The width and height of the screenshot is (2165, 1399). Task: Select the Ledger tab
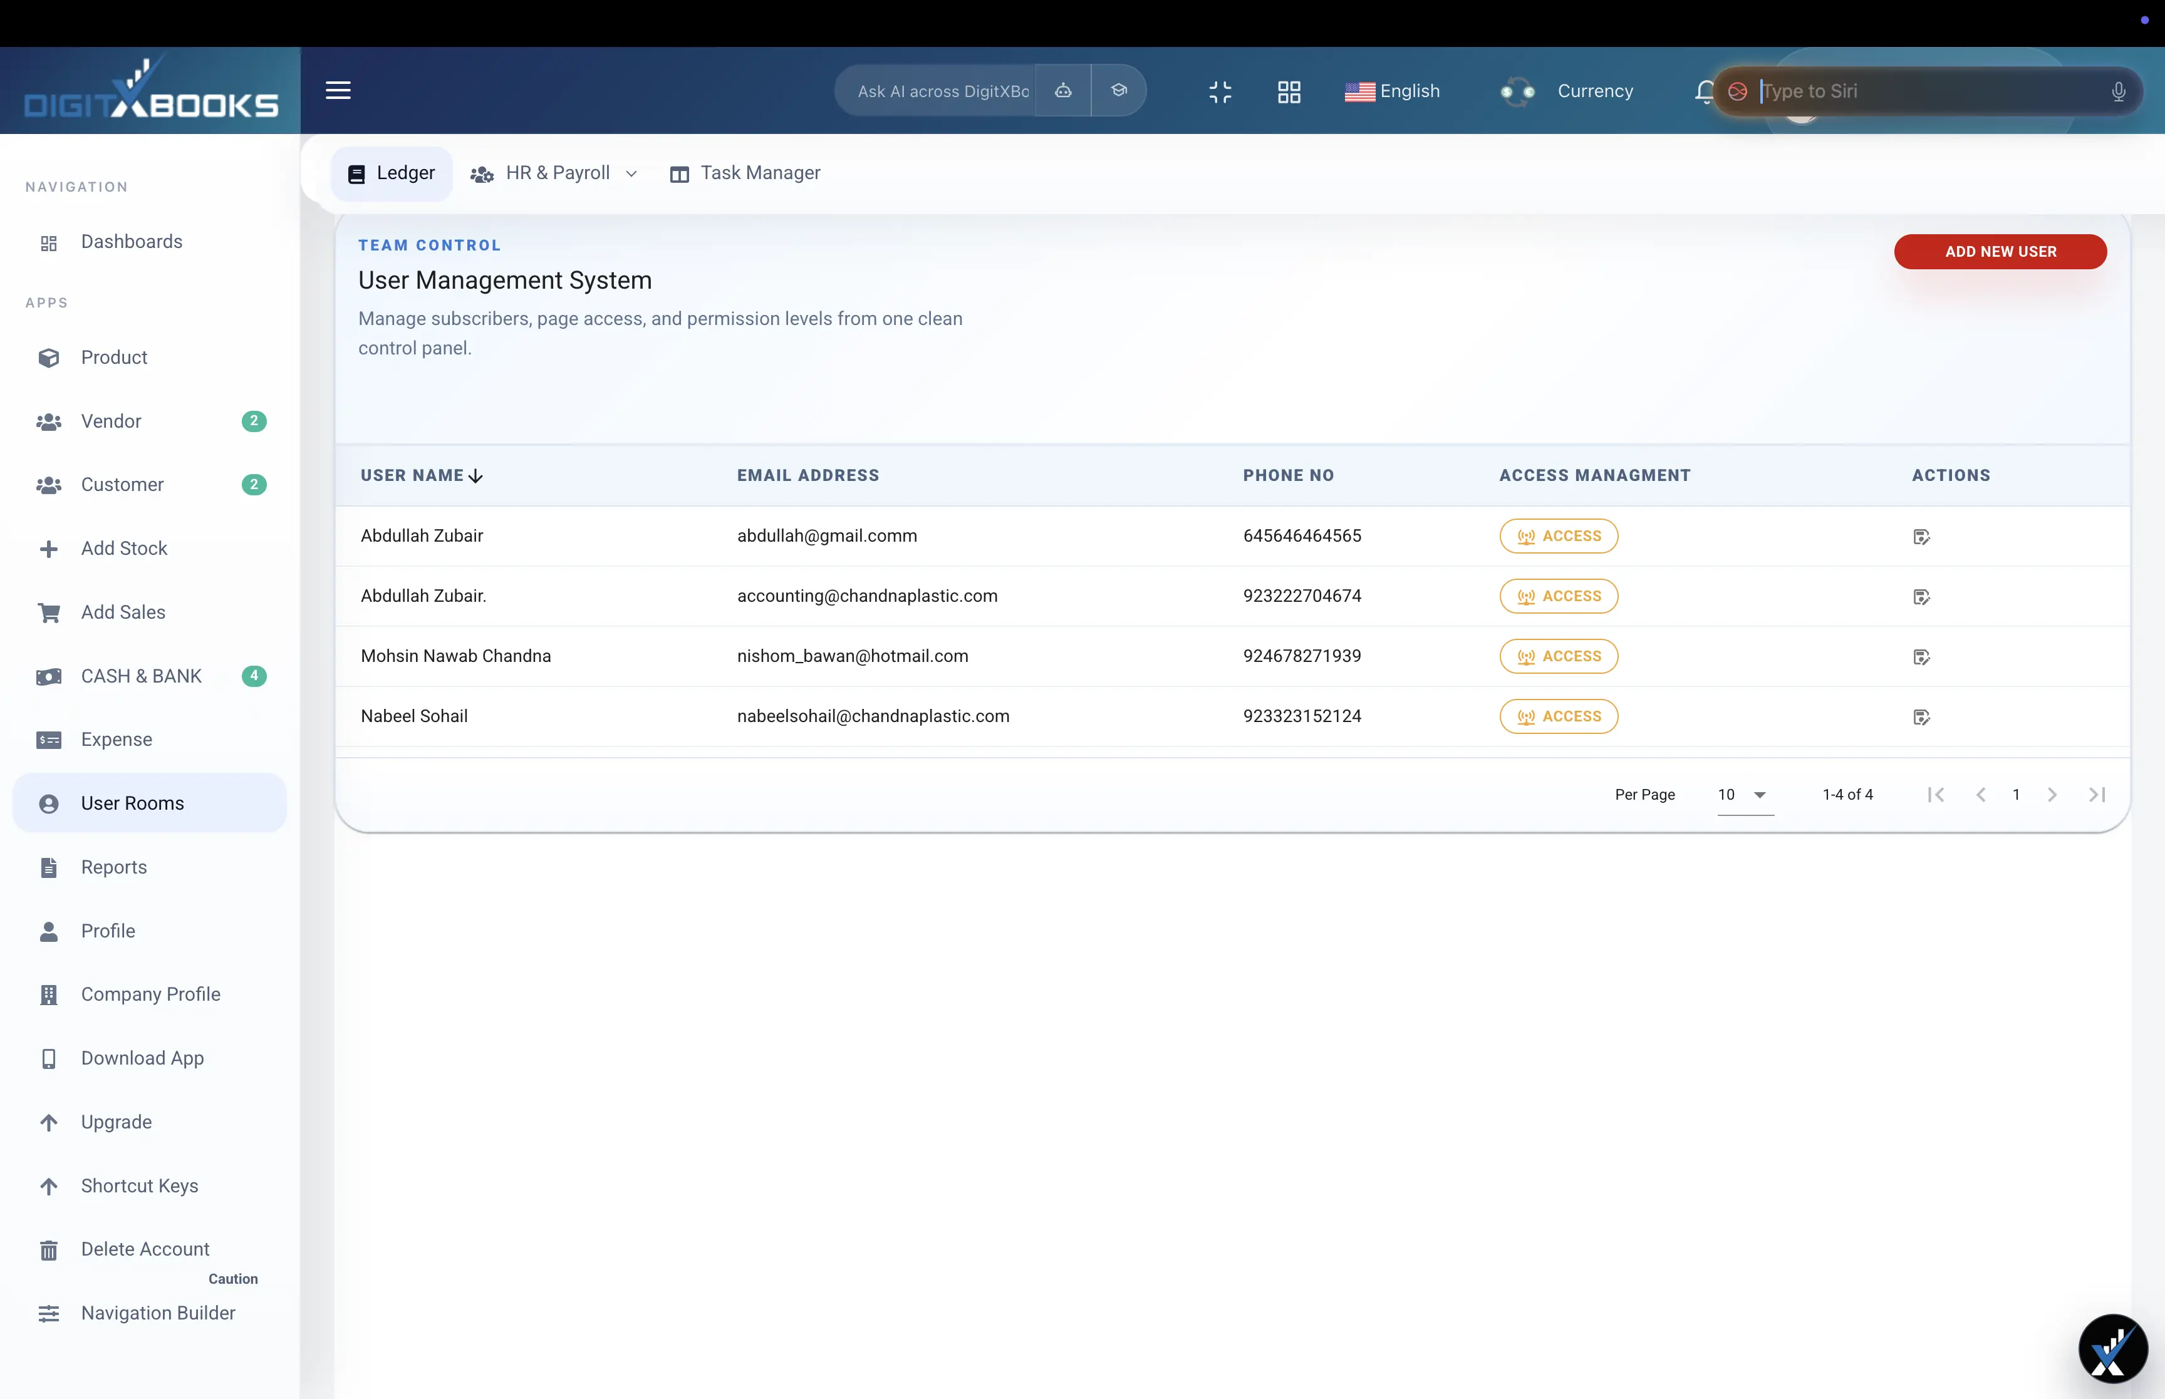coord(392,173)
